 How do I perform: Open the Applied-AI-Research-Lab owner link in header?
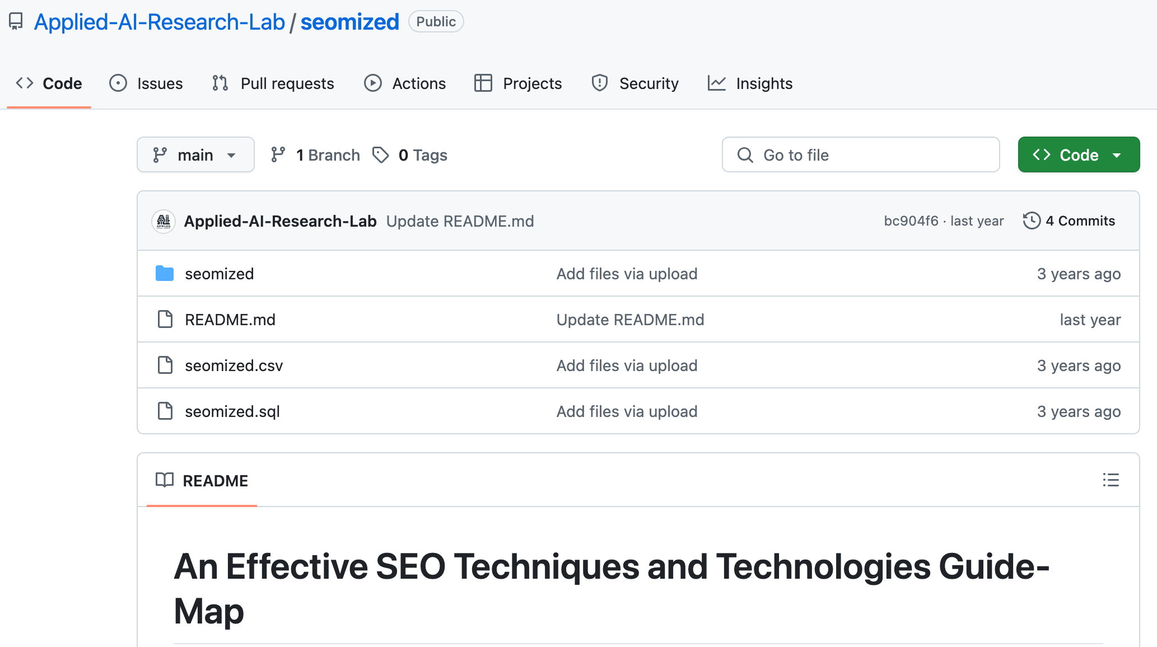(160, 22)
